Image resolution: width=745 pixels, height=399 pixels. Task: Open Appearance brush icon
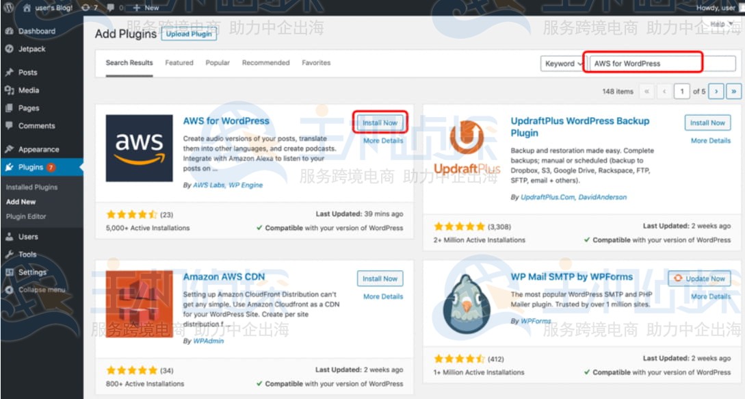point(9,149)
